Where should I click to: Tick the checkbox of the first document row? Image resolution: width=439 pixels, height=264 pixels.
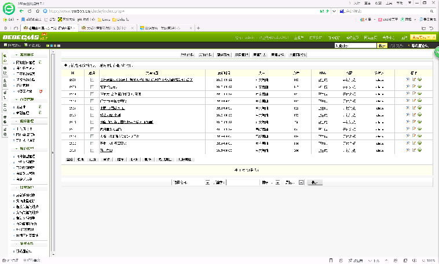coord(92,80)
